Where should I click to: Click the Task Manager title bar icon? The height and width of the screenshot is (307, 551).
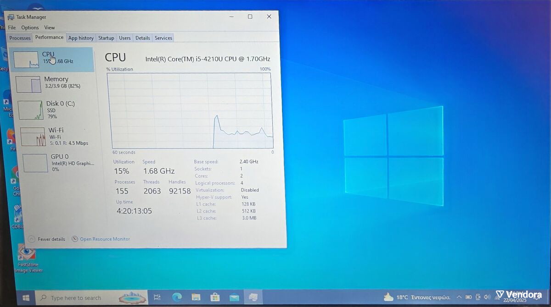click(x=11, y=17)
